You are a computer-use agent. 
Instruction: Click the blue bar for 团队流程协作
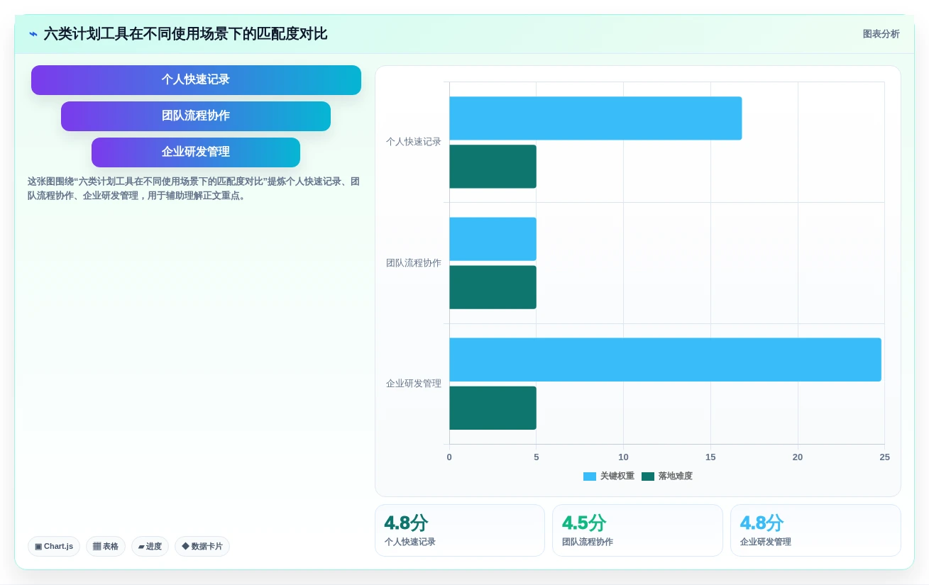pyautogui.click(x=493, y=239)
